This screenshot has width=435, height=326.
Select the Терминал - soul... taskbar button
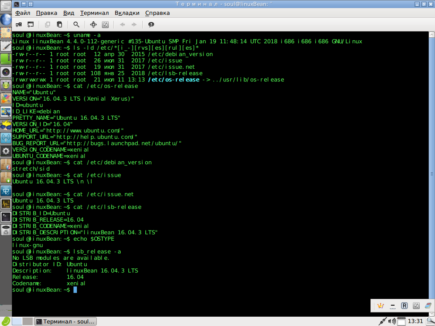[x=65, y=322]
